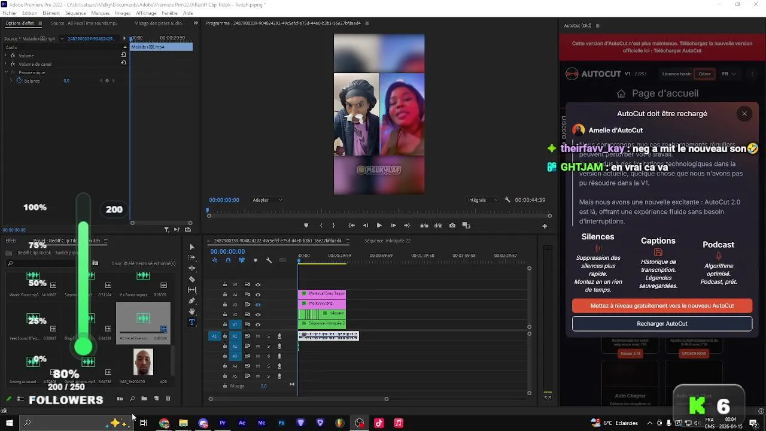Viewport: 766px width, 431px height.
Task: Click the Extract button in Program monitor
Action: (438, 226)
